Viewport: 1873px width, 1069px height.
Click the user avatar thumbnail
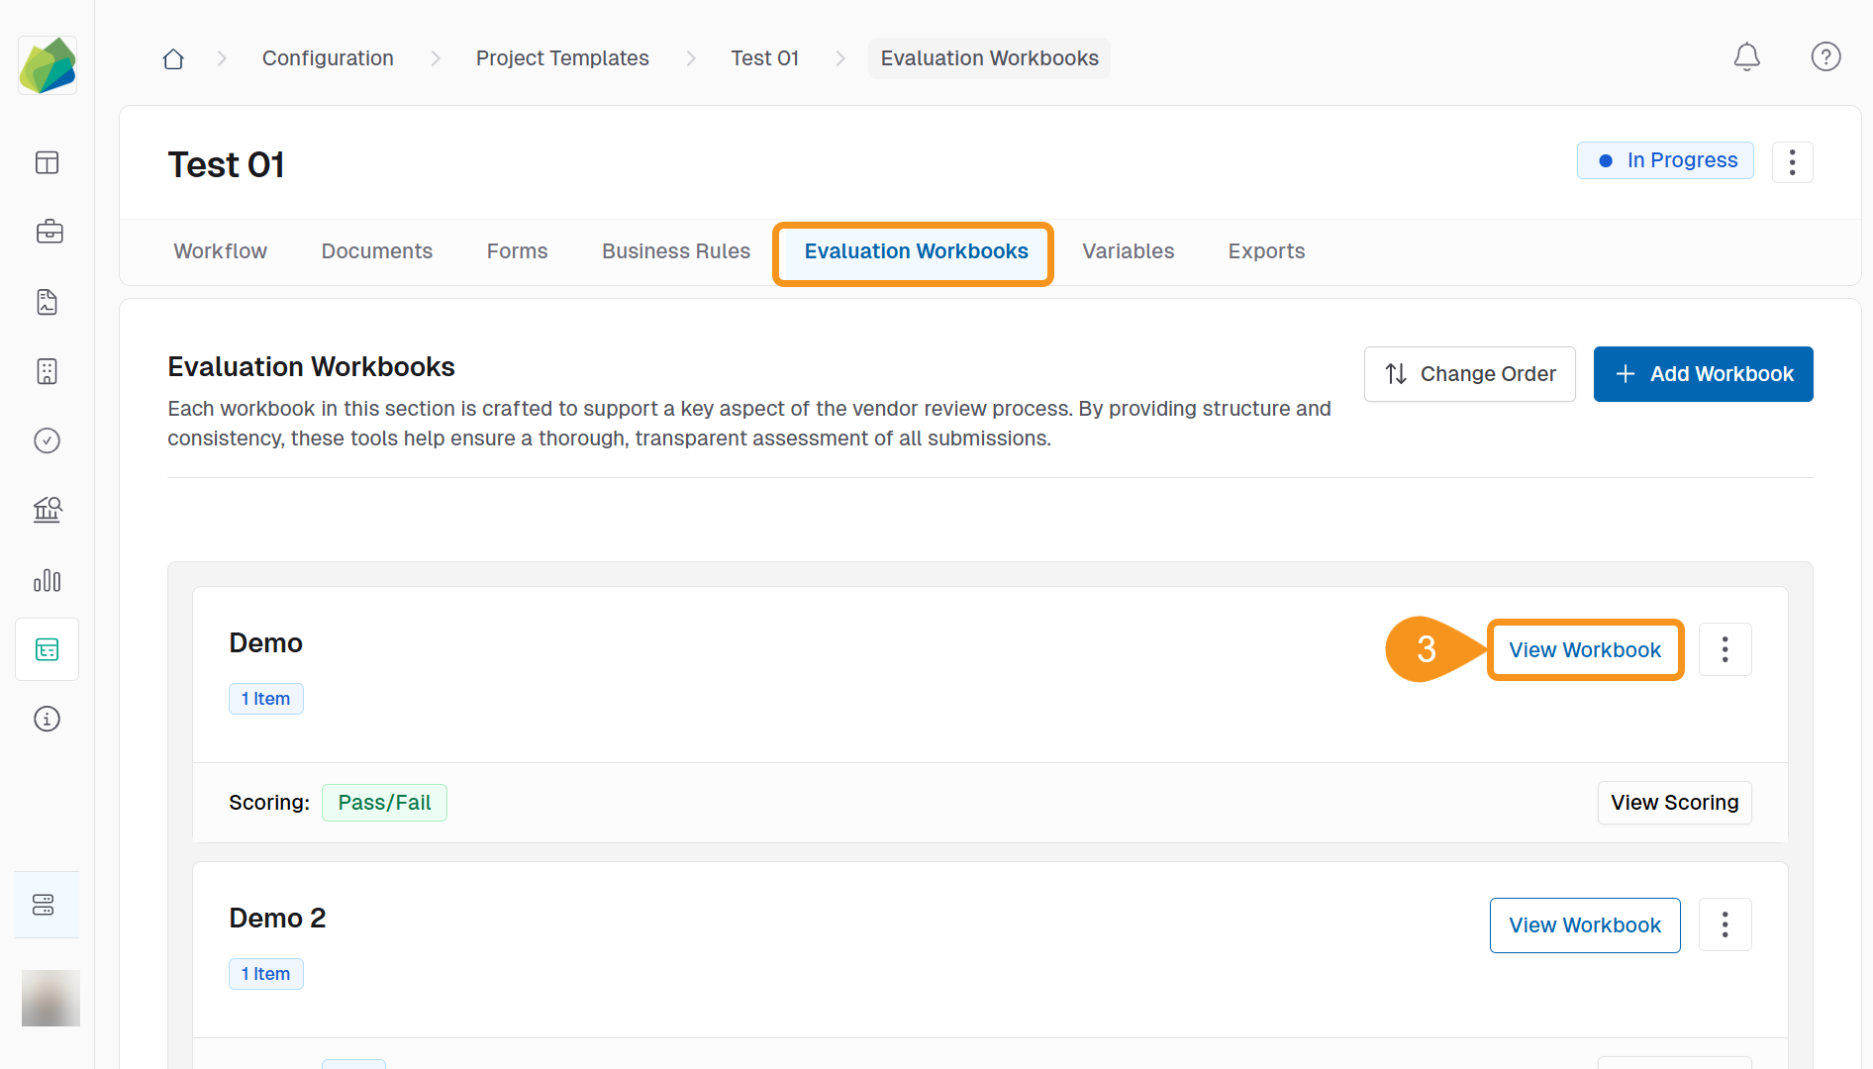50,998
